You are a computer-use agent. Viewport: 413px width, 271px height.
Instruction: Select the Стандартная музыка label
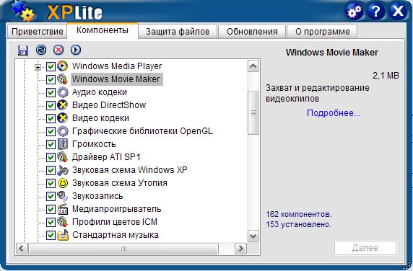(x=116, y=235)
